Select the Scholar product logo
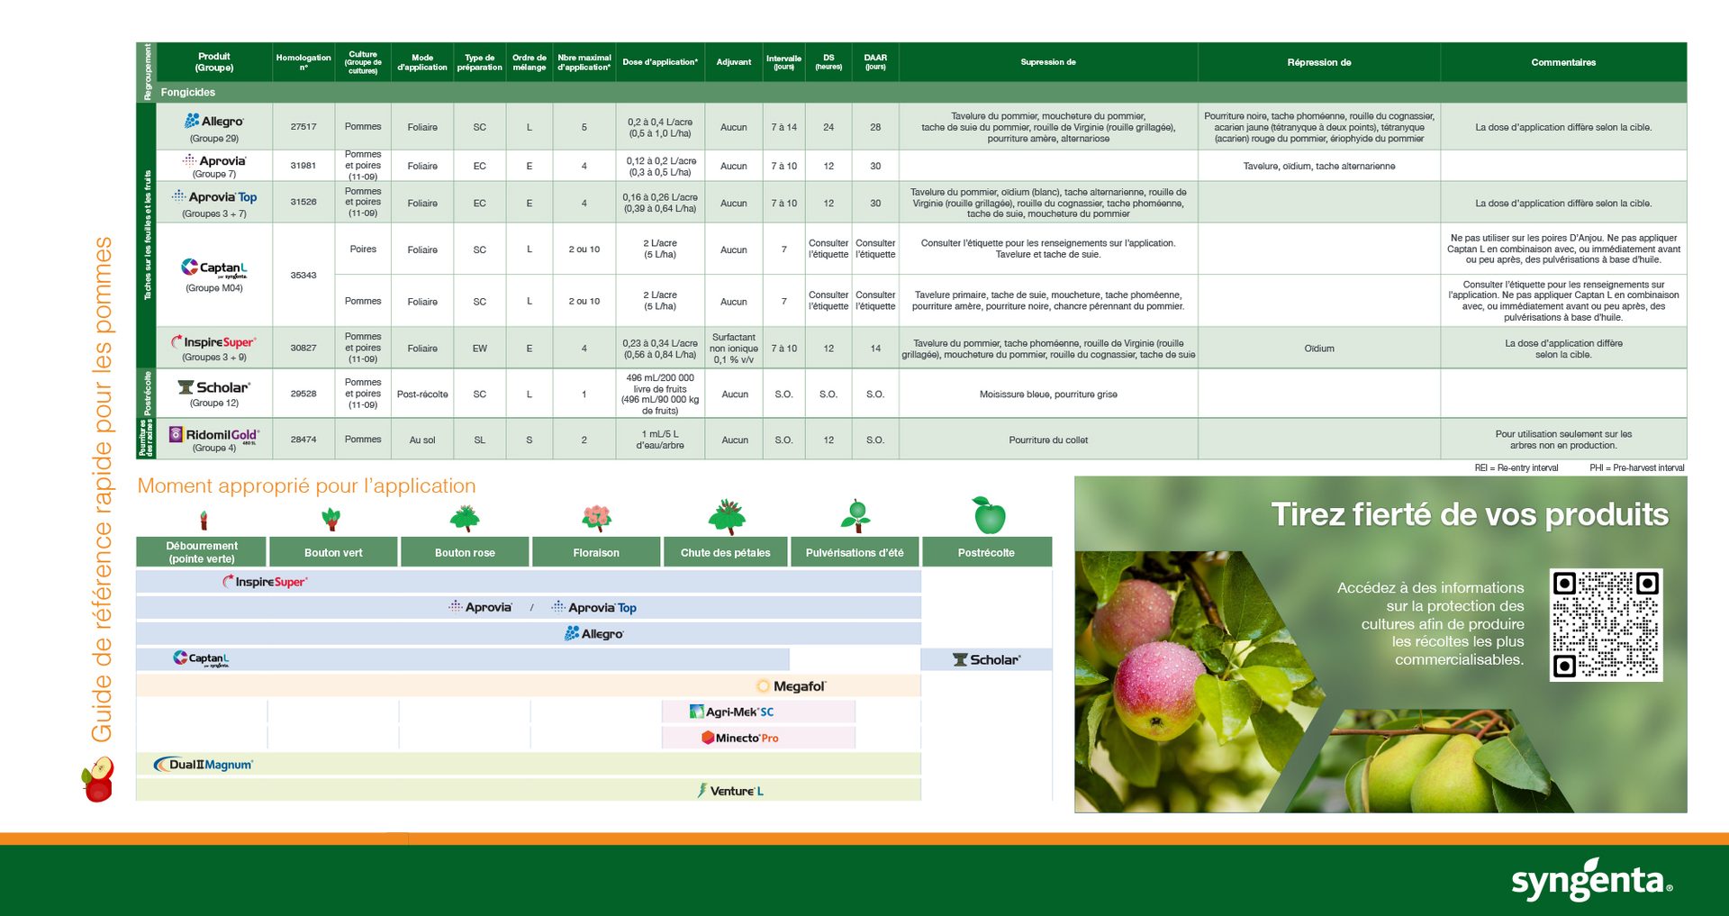The height and width of the screenshot is (916, 1729). tap(215, 386)
